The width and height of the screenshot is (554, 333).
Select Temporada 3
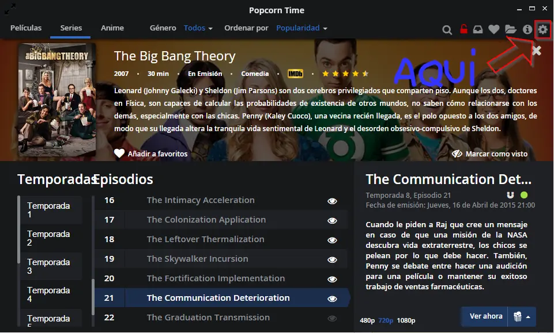51,266
